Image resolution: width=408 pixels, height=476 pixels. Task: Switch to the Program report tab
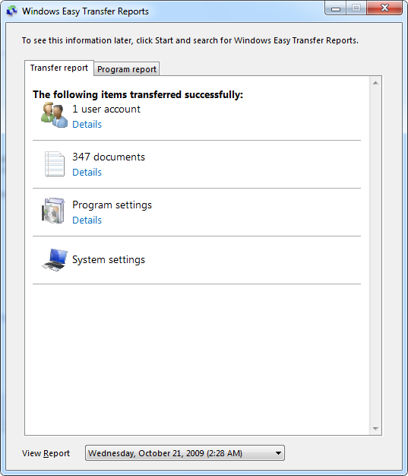[x=126, y=69]
